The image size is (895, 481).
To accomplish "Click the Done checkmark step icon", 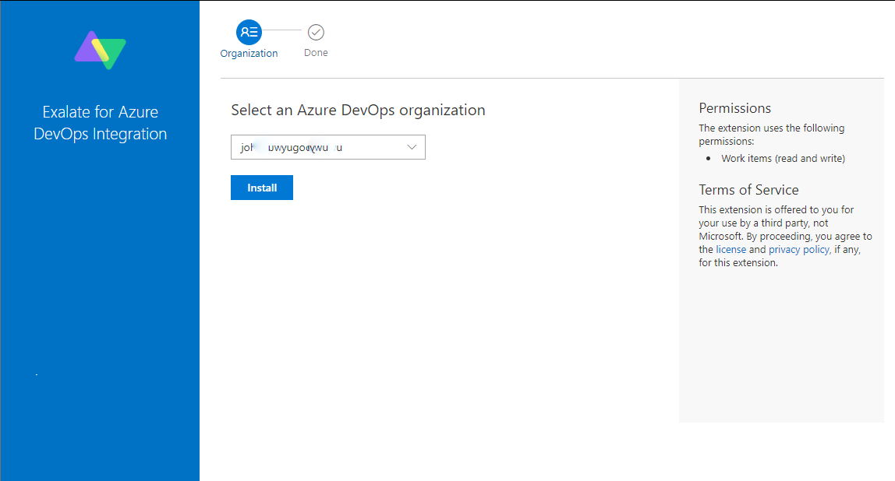I will click(x=316, y=33).
